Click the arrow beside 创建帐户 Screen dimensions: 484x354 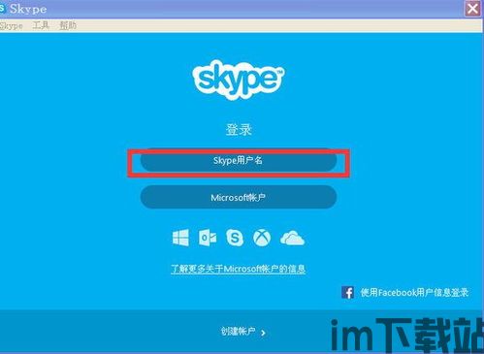click(x=263, y=333)
